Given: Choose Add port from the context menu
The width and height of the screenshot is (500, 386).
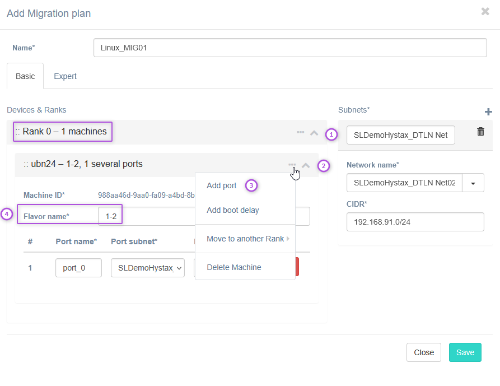Looking at the screenshot, I should click(222, 185).
